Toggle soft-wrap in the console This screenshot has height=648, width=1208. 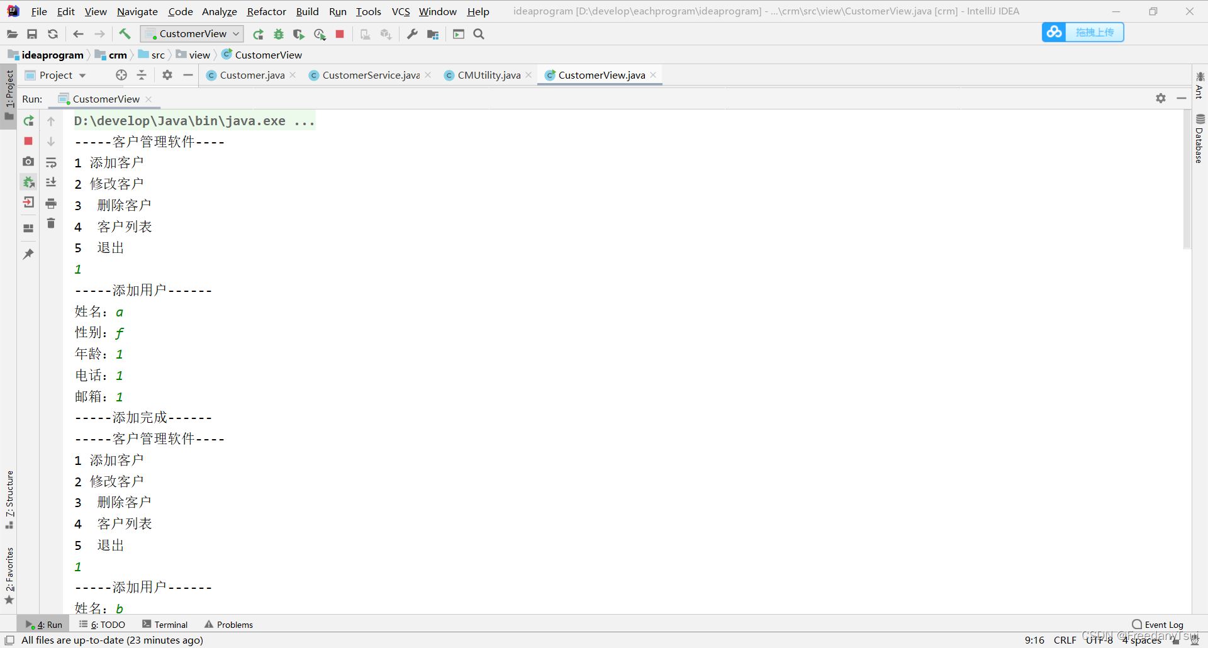(52, 162)
